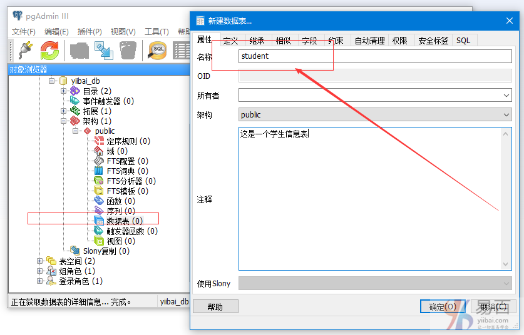Click the 视图 (0) views icon

[99, 241]
